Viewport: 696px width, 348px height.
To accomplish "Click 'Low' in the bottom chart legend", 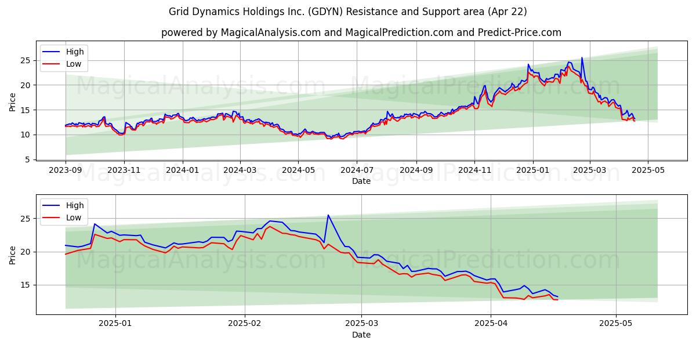I will point(74,217).
